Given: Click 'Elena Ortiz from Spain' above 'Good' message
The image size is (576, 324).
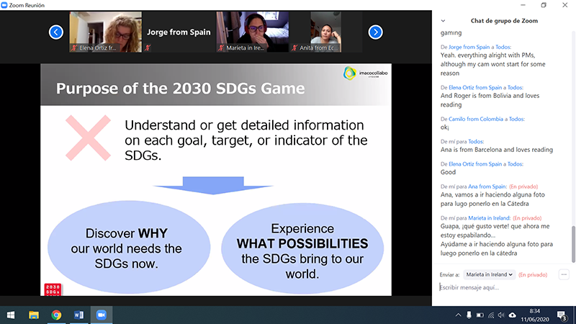Looking at the screenshot, I should click(475, 164).
